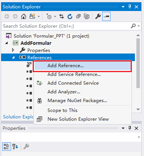144x156 pixels.
Task: Select the AddFormular project node
Action: click(x=36, y=43)
